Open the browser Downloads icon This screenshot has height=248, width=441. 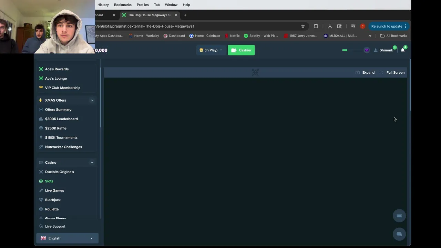(330, 26)
